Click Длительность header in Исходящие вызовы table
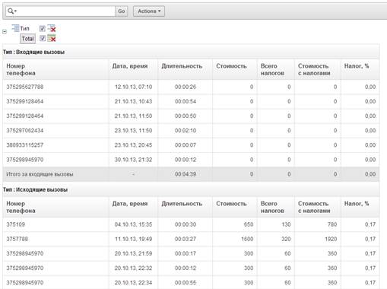Viewport: 387px width, 289px height. pyautogui.click(x=182, y=204)
